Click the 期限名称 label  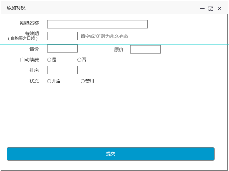pyautogui.click(x=29, y=23)
